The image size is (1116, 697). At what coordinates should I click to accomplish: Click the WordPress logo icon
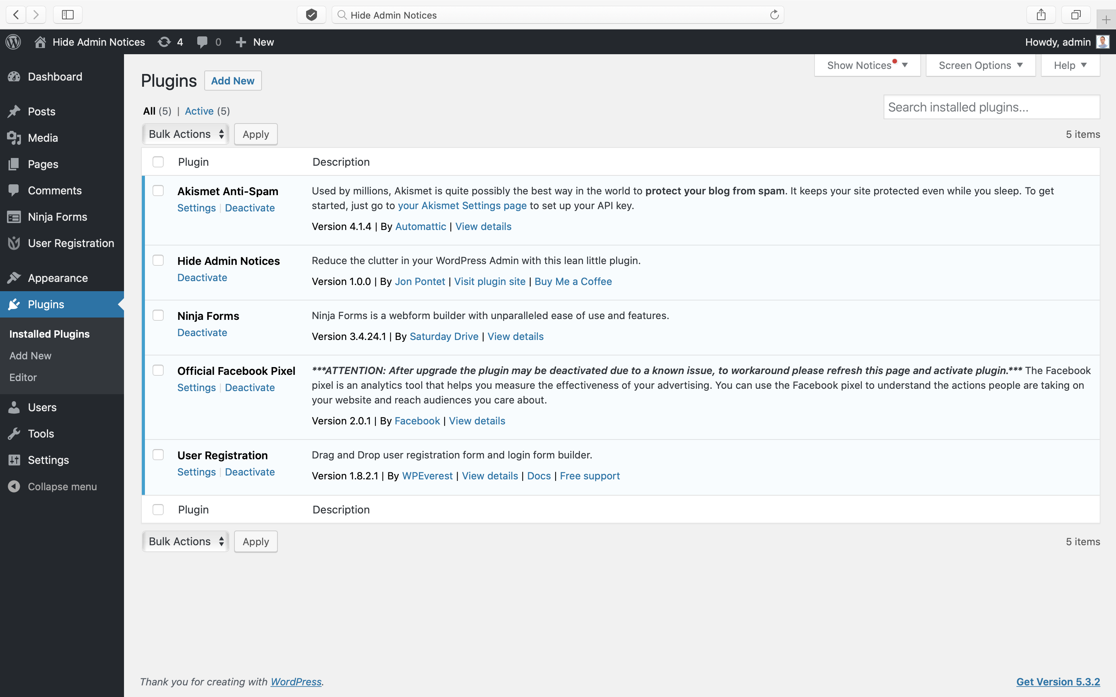pyautogui.click(x=13, y=42)
